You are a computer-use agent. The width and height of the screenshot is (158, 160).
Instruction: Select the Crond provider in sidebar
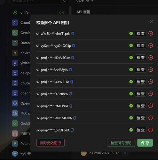point(21,23)
